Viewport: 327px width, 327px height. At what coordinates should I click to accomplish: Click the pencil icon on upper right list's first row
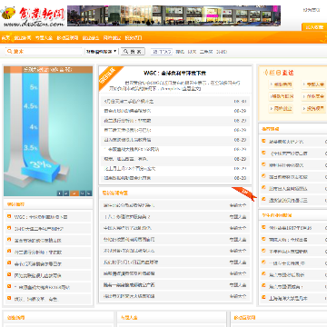click(x=263, y=141)
